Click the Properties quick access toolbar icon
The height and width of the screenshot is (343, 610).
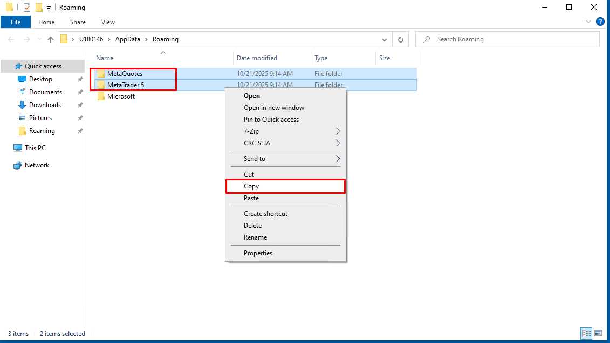coord(27,8)
